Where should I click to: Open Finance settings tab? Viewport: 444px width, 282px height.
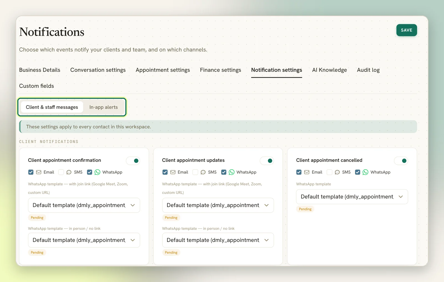221,70
